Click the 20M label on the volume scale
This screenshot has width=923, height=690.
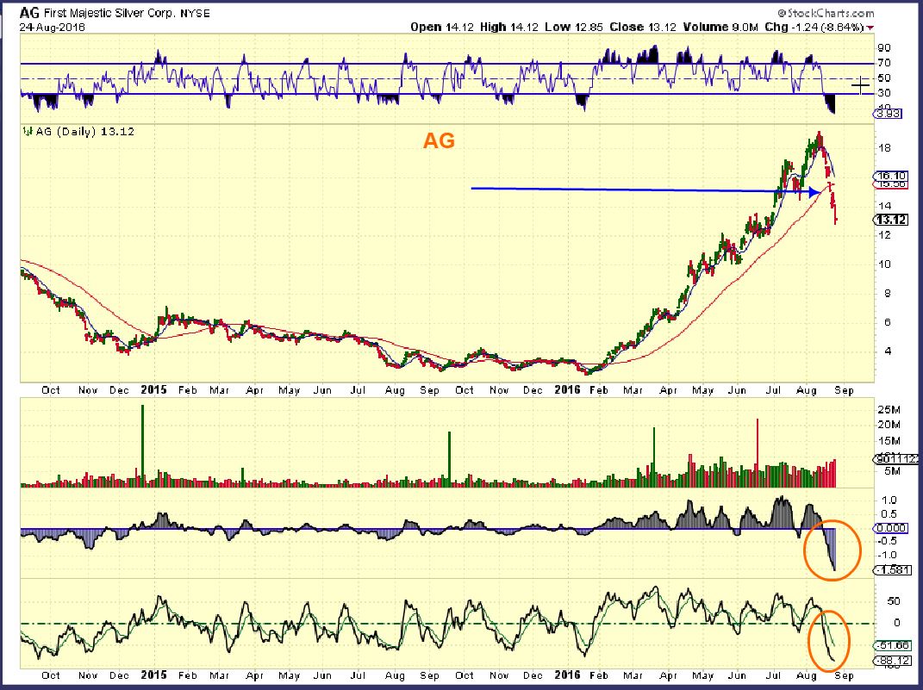pos(889,425)
